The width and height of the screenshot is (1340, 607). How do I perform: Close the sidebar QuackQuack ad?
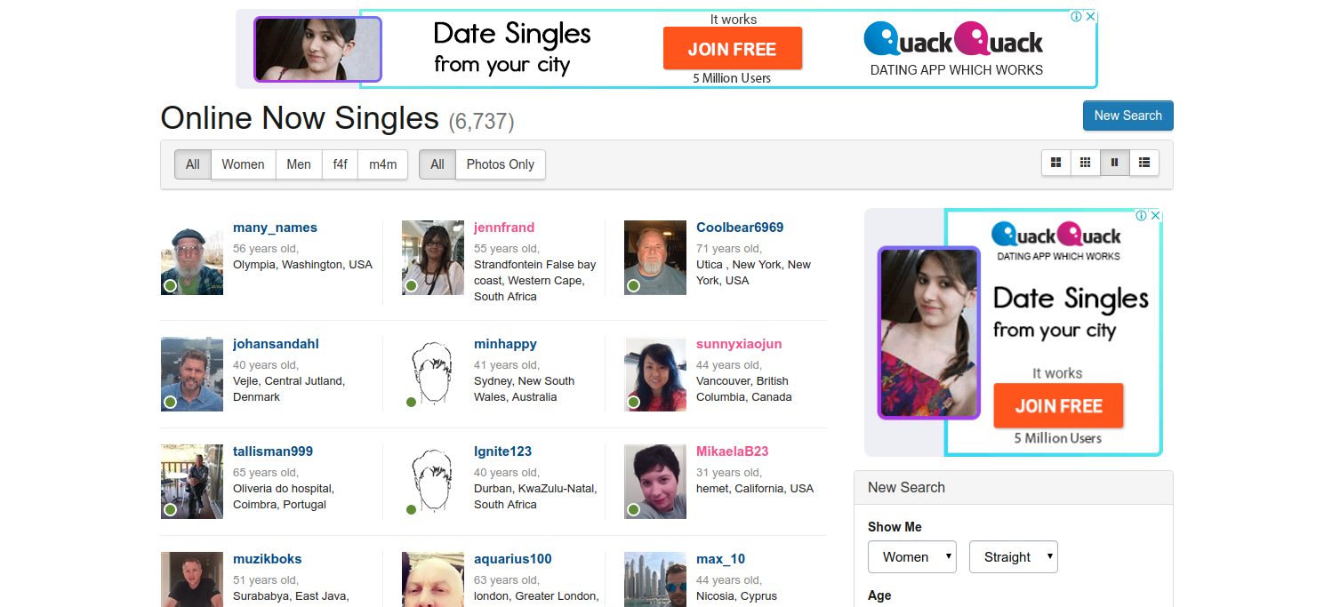pos(1156,215)
